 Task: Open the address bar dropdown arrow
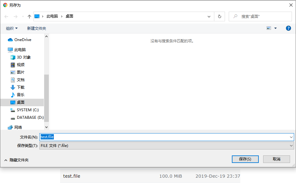coord(209,17)
